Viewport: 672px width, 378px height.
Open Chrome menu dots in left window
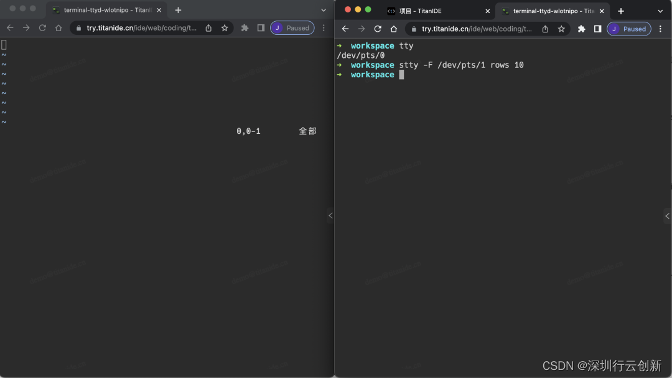tap(324, 28)
